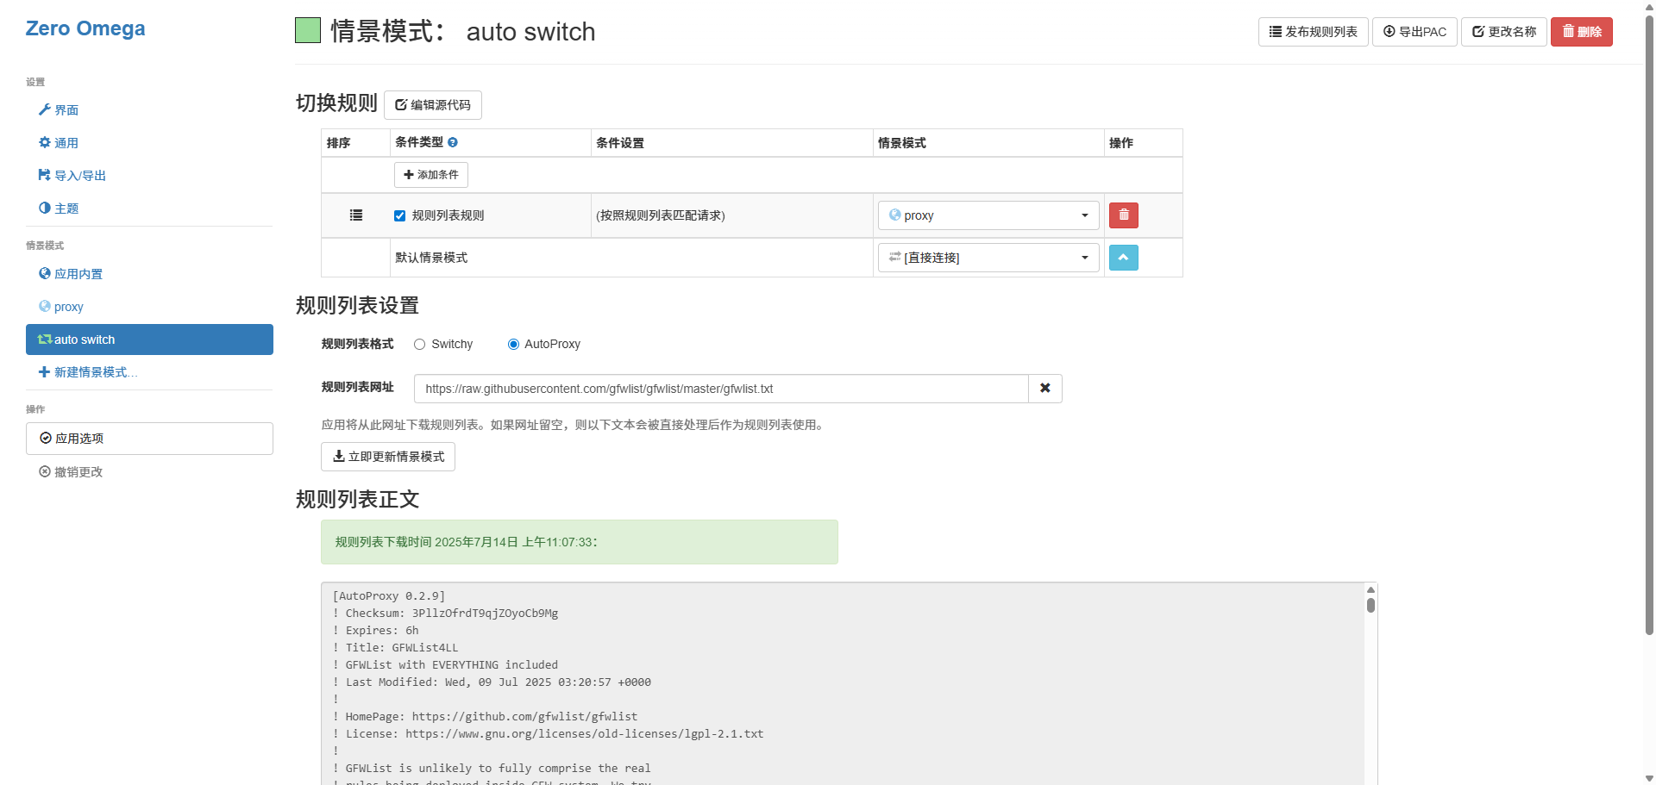
Task: Click the green profile color swatch
Action: click(x=308, y=31)
